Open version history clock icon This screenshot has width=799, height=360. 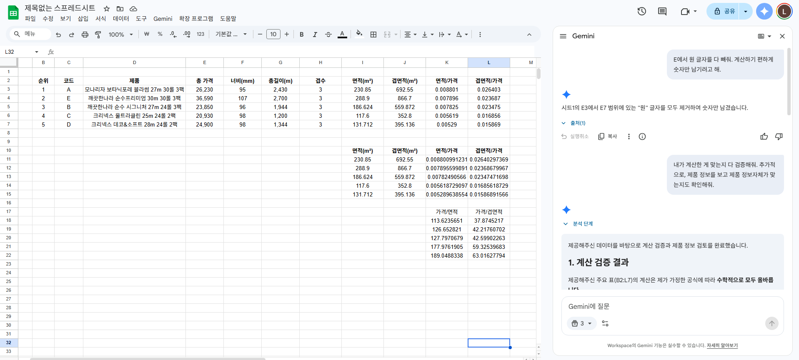coord(641,11)
